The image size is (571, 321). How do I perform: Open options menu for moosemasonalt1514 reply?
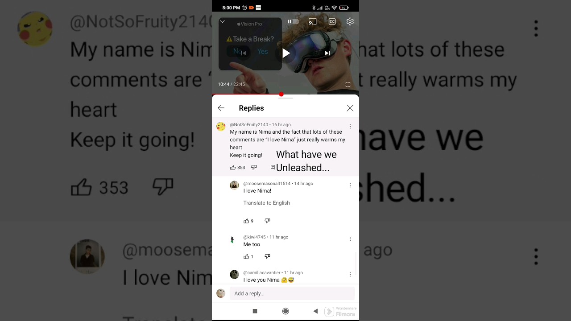(x=350, y=185)
